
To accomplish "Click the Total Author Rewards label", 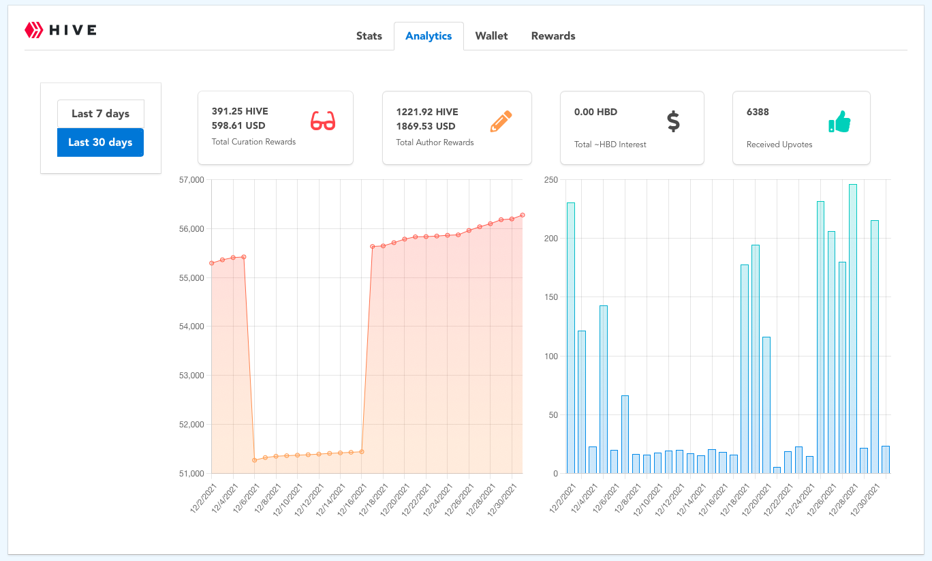I will pos(435,142).
